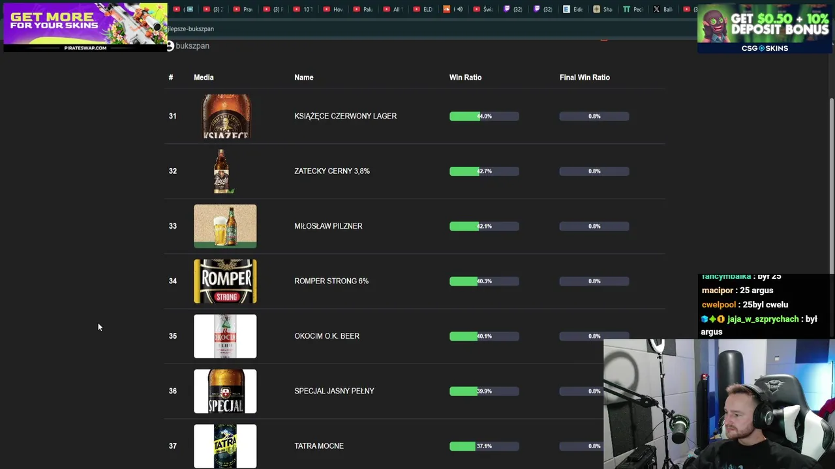Viewport: 835px width, 469px height.
Task: Select the ZATECKY CERNY 3,8% name
Action: 331,171
